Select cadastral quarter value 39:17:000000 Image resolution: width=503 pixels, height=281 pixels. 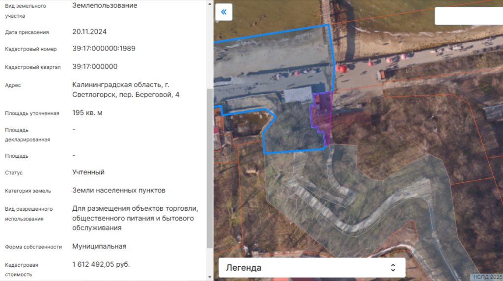click(x=95, y=66)
